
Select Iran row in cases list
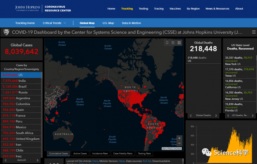pos(21,145)
